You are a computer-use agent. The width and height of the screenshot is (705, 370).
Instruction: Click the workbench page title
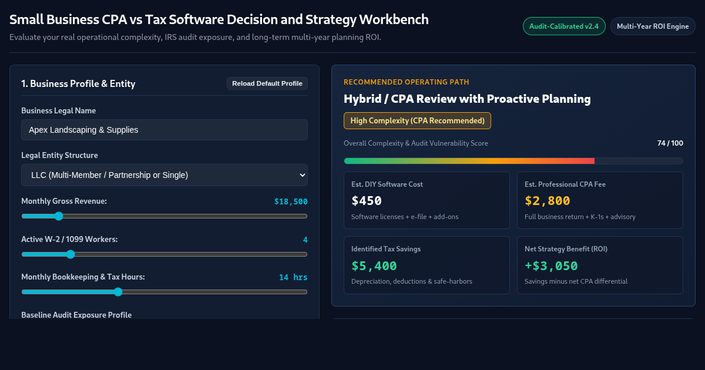pyautogui.click(x=219, y=19)
